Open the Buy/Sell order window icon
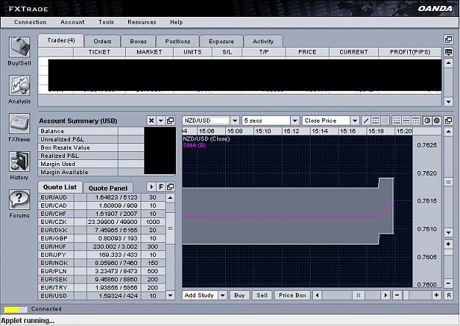This screenshot has height=326, width=460. pos(19,47)
